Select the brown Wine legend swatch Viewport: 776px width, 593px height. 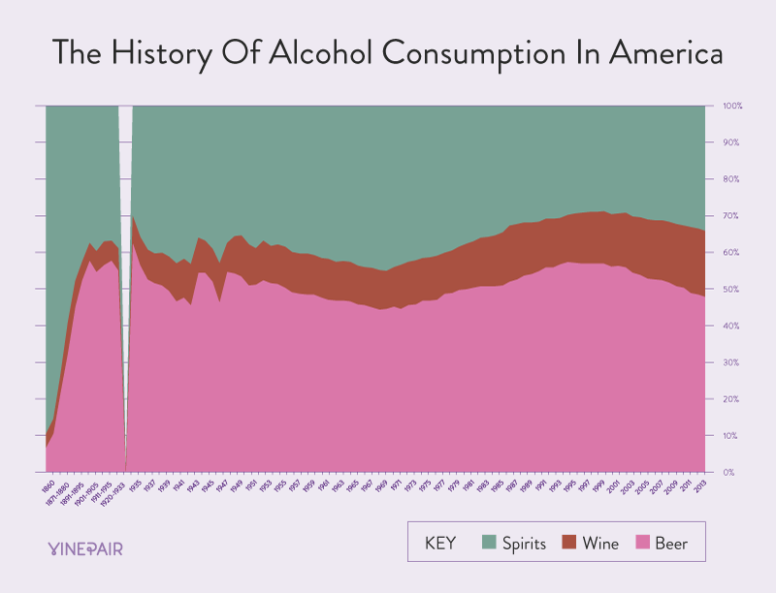point(569,542)
